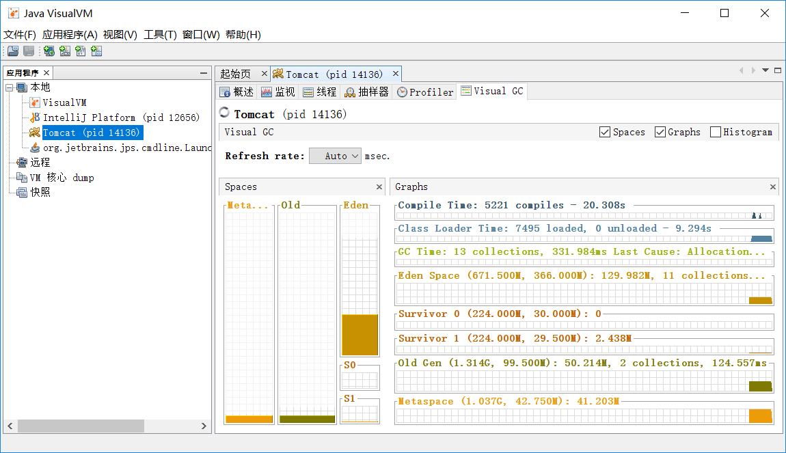Select the Visual GC tab
Image resolution: width=786 pixels, height=453 pixels.
pyautogui.click(x=491, y=91)
